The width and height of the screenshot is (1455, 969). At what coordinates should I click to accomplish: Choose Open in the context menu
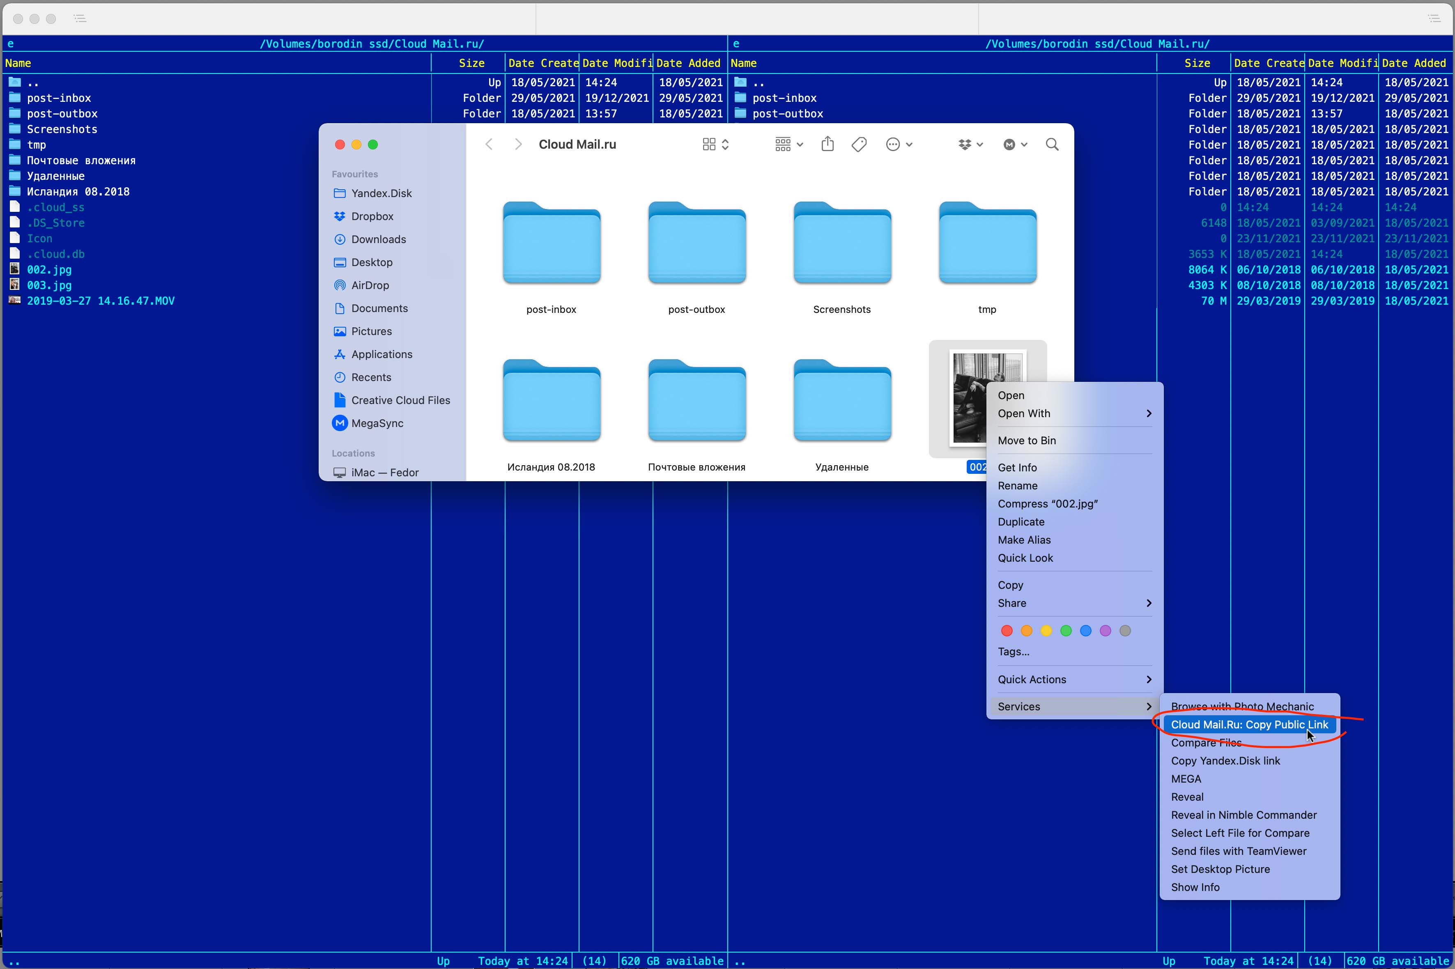click(1075, 395)
